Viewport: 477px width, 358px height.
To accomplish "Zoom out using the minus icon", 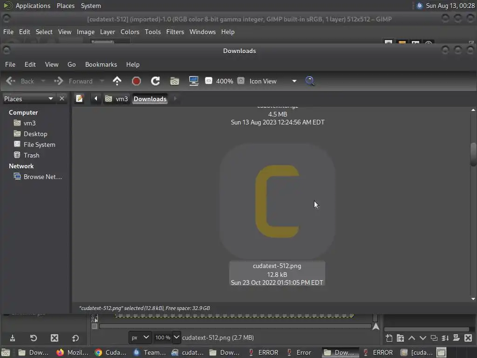I will coord(208,81).
